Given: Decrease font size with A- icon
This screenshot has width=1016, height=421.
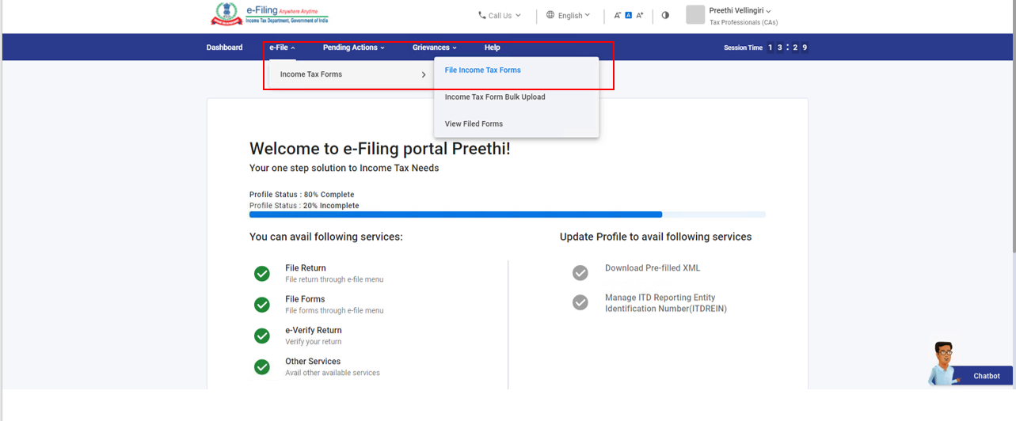Looking at the screenshot, I should (x=617, y=15).
